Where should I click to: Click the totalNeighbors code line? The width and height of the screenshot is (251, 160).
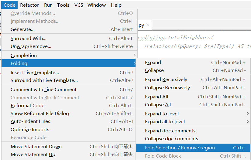[x=175, y=38]
